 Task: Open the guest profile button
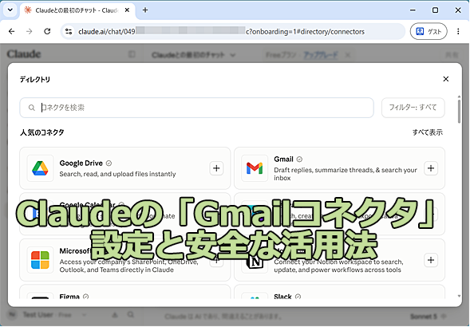click(429, 31)
